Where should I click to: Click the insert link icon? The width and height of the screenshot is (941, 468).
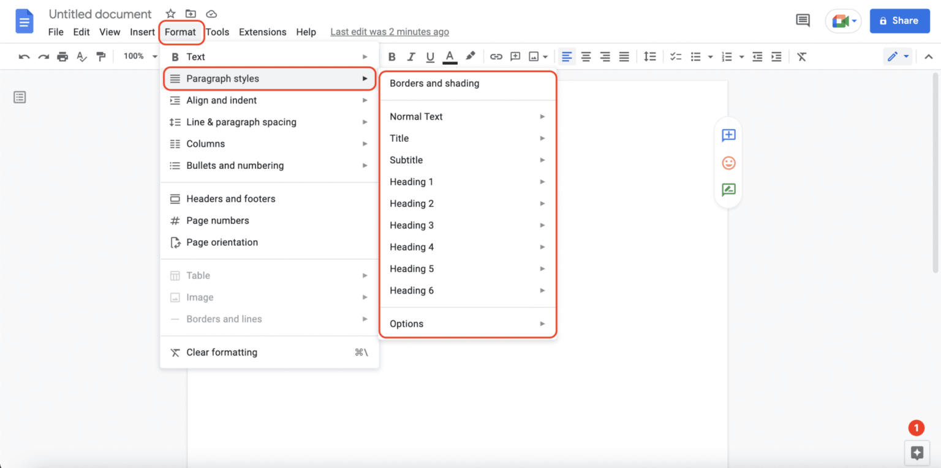(x=496, y=57)
